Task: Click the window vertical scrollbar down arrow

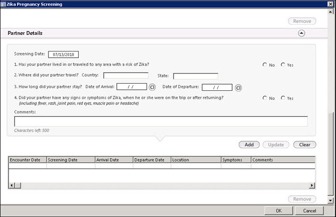Action: click(x=330, y=200)
